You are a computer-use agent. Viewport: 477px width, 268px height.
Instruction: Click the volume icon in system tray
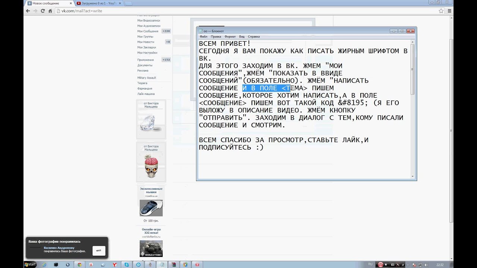click(426, 265)
